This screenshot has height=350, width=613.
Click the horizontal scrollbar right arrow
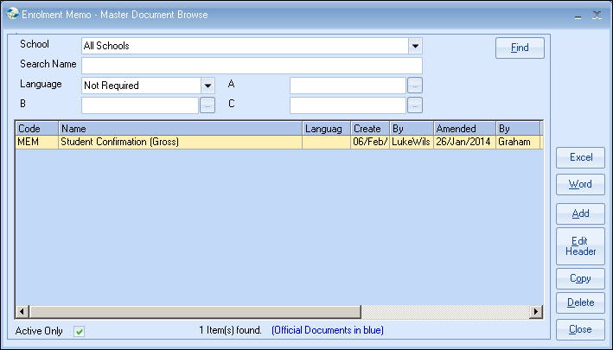pos(536,312)
